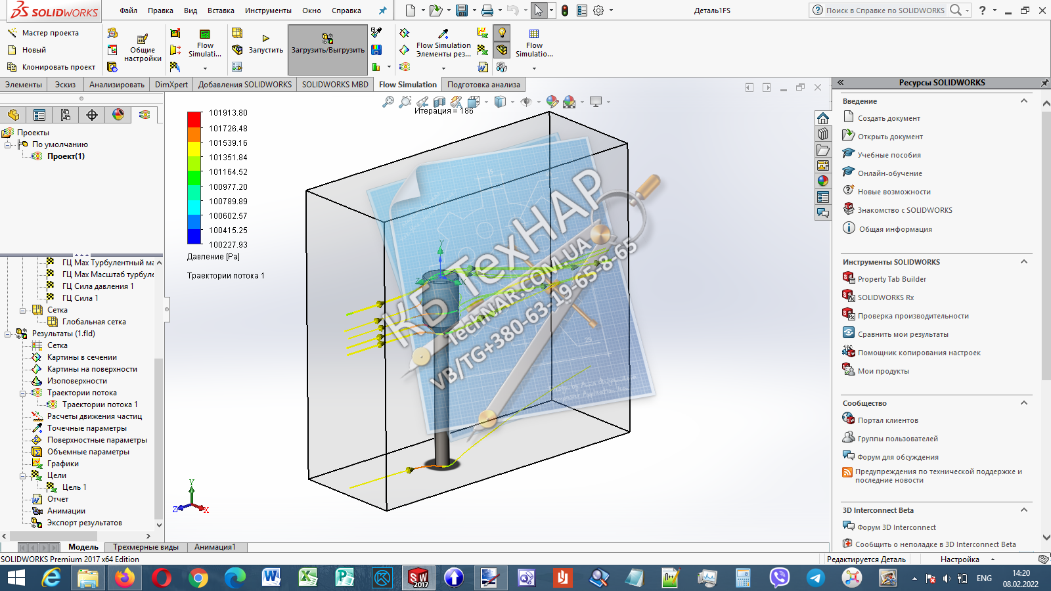Switch to the Эскиз tab
Viewport: 1051px width, 591px height.
point(65,85)
